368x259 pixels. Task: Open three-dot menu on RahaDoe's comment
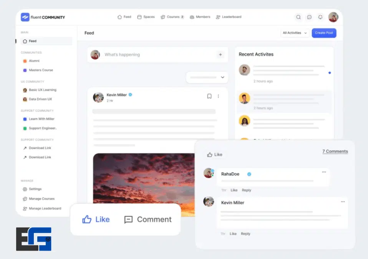pos(324,172)
